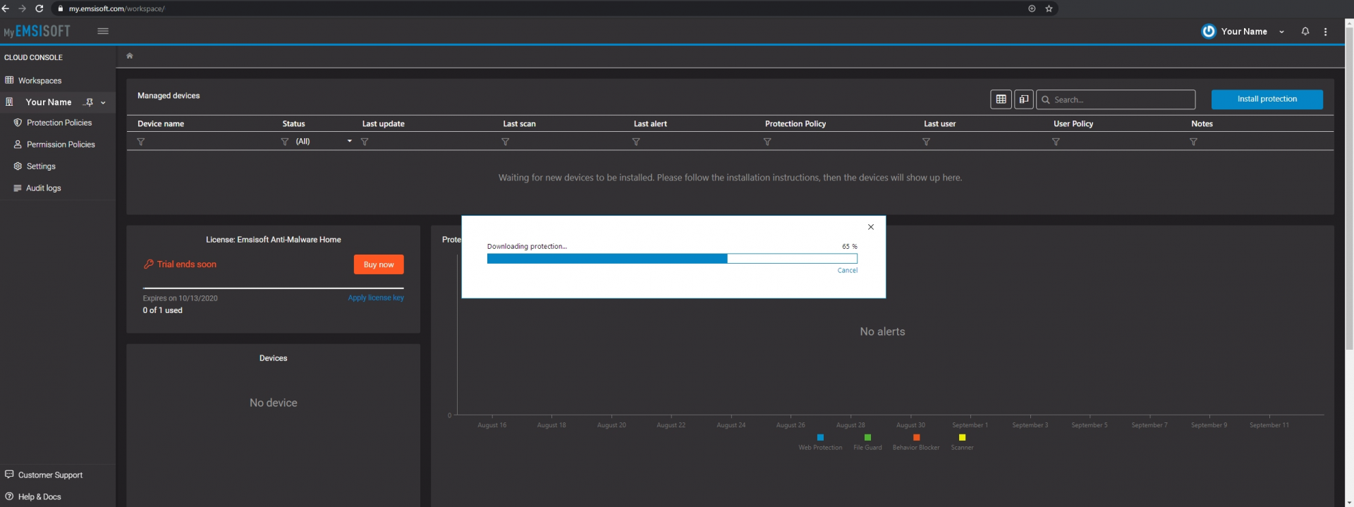Collapse the Your Name workspace chevron
Screen dimensions: 1354x507
(x=103, y=102)
